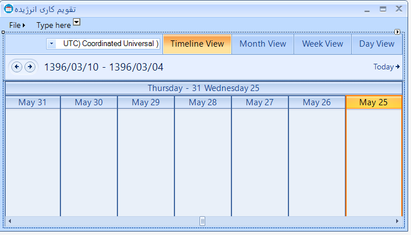Switch to Week View tab
Viewport: 411px width, 235px height.
pos(323,44)
